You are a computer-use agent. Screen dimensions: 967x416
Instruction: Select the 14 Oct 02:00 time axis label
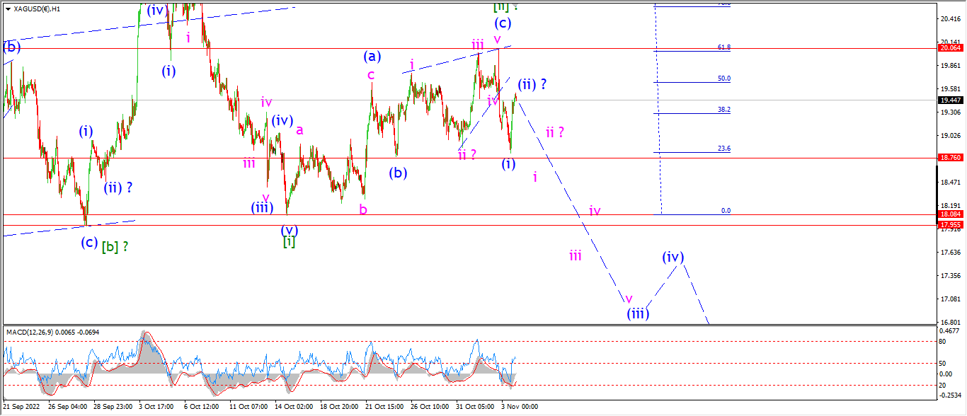pyautogui.click(x=292, y=407)
